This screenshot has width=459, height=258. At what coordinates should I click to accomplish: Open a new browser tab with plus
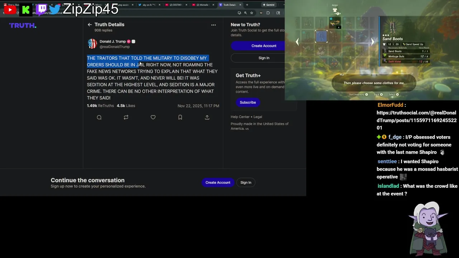[x=247, y=5]
